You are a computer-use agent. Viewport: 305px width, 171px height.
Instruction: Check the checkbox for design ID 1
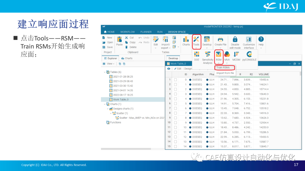tap(175, 84)
